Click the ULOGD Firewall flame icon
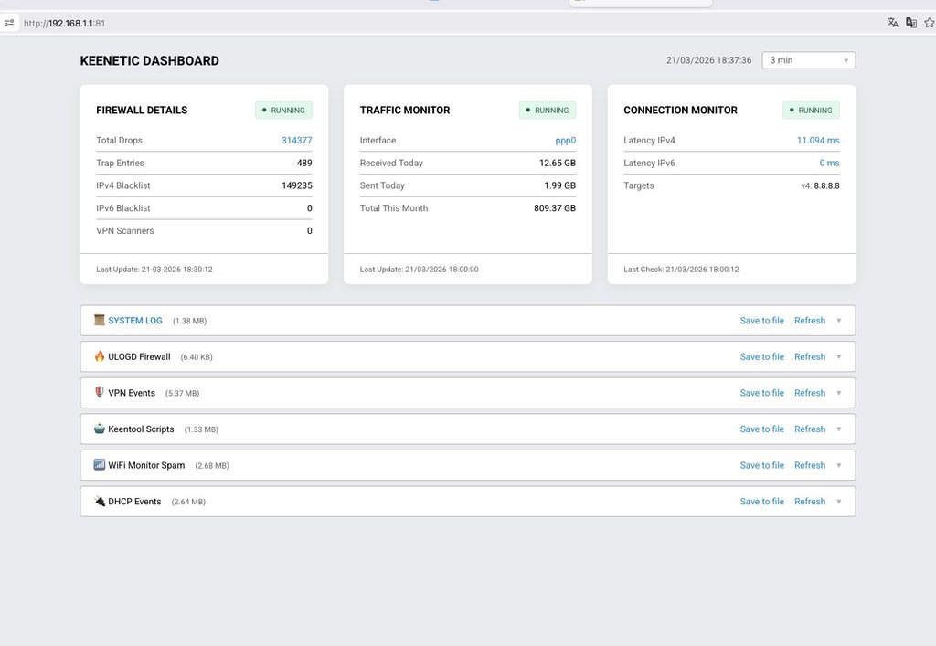 [x=100, y=356]
